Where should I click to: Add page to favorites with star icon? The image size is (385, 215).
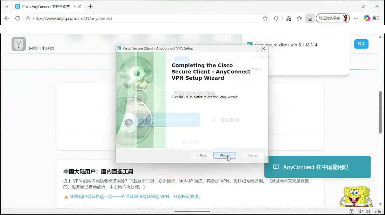(265, 18)
